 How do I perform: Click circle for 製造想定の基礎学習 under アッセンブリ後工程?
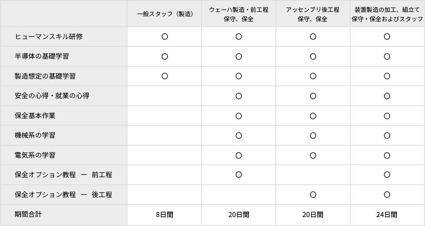tap(313, 76)
